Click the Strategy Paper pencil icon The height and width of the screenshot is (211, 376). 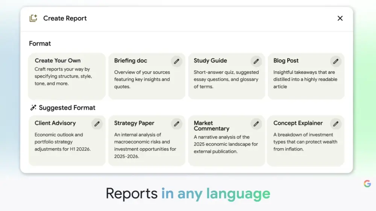coord(176,124)
